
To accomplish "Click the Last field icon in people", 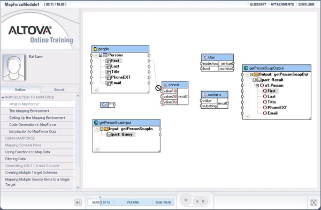I will point(108,66).
